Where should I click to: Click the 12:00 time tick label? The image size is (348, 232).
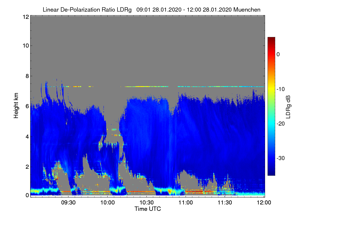(x=264, y=202)
